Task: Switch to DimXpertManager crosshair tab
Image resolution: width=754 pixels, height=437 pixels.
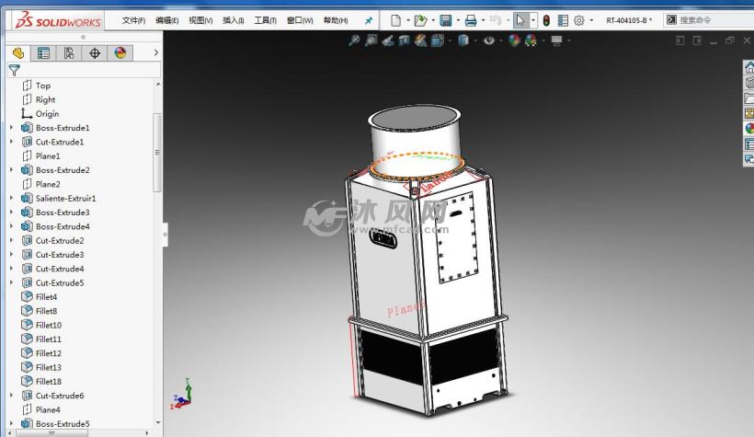Action: click(x=95, y=52)
